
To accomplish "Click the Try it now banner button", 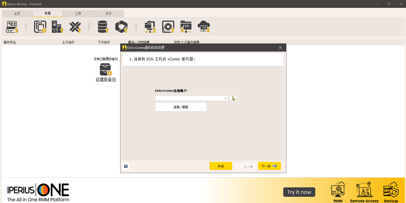I will (x=299, y=192).
